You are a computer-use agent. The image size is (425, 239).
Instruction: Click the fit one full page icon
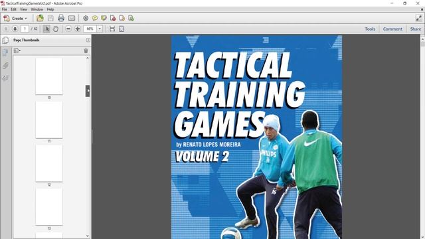click(x=122, y=29)
